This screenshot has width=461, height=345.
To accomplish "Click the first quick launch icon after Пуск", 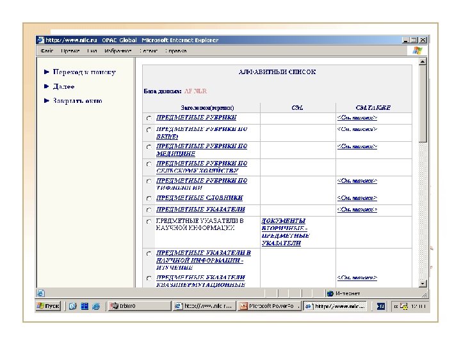I will pyautogui.click(x=72, y=306).
